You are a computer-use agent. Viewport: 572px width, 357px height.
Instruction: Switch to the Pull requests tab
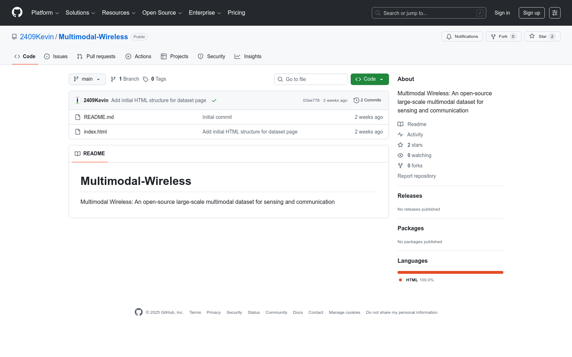coord(96,56)
